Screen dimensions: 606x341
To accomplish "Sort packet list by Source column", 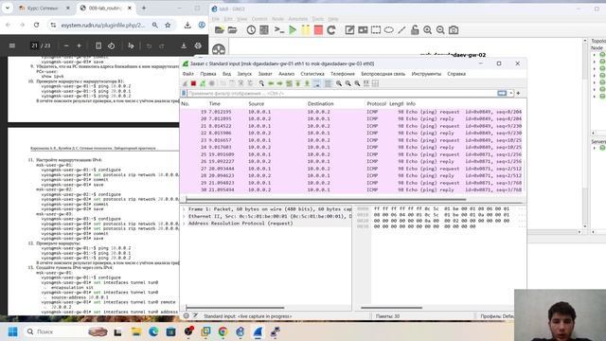I will tap(257, 103).
